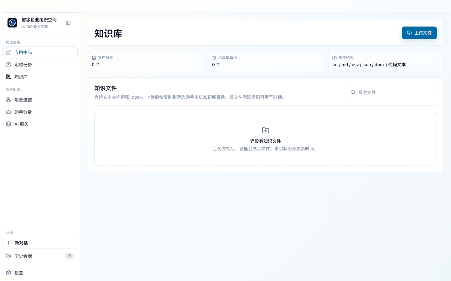
Task: Click the 兼容配置 section label
Action: pyautogui.click(x=13, y=89)
